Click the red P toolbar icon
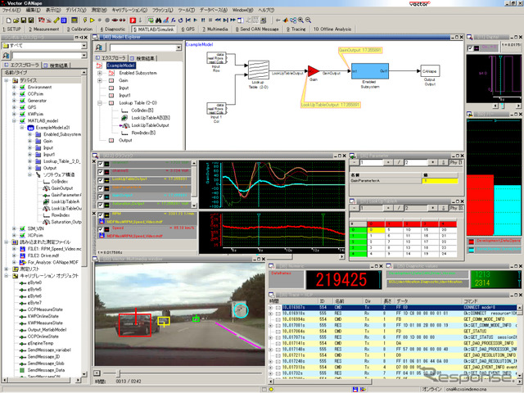The image size is (524, 393). pyautogui.click(x=133, y=20)
